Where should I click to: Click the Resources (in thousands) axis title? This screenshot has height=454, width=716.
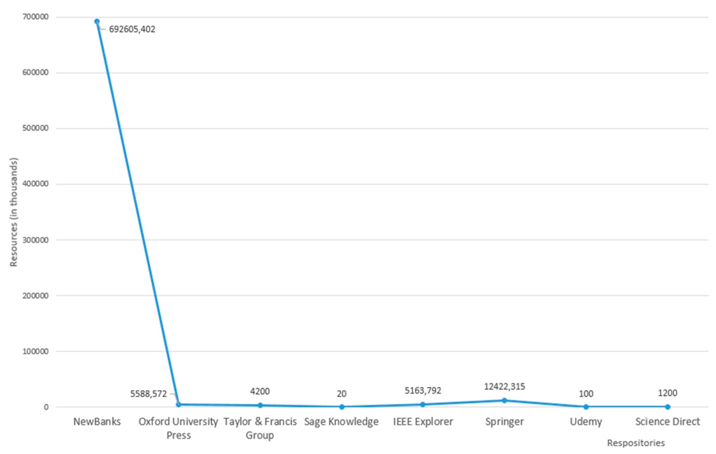14,212
